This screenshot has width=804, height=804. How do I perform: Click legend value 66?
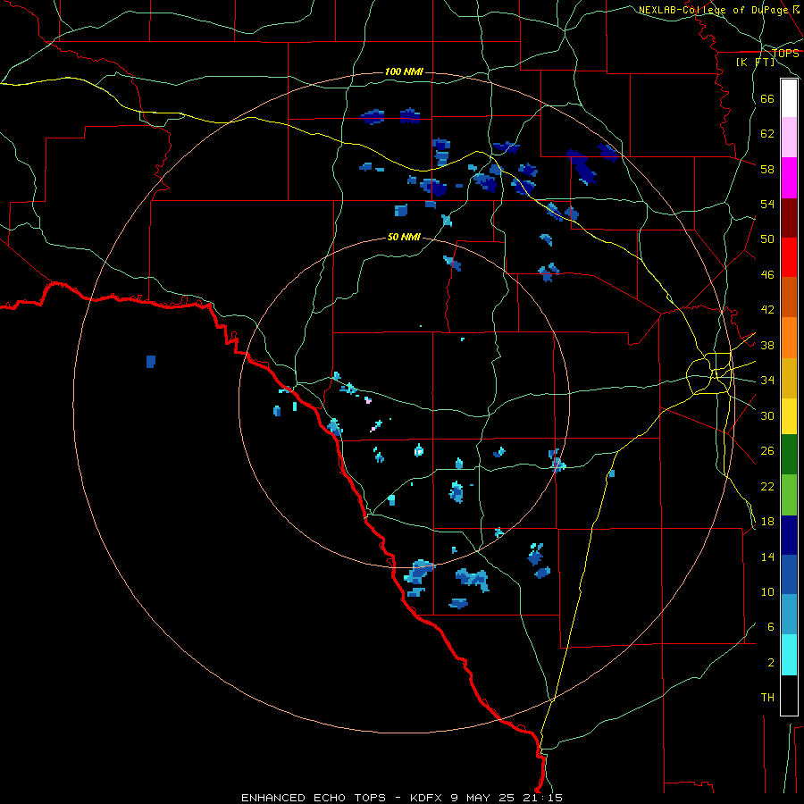coord(767,99)
